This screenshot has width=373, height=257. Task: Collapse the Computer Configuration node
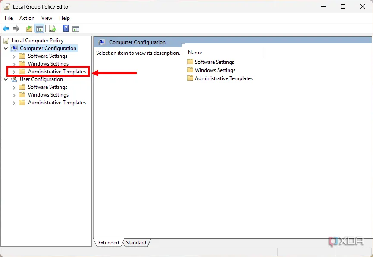(x=6, y=48)
